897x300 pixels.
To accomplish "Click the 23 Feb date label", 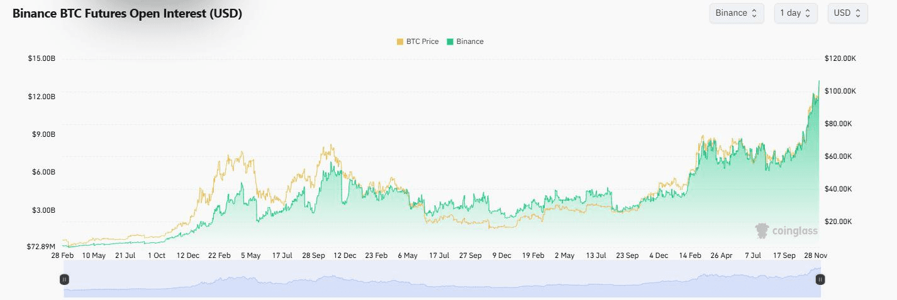I will pos(376,255).
